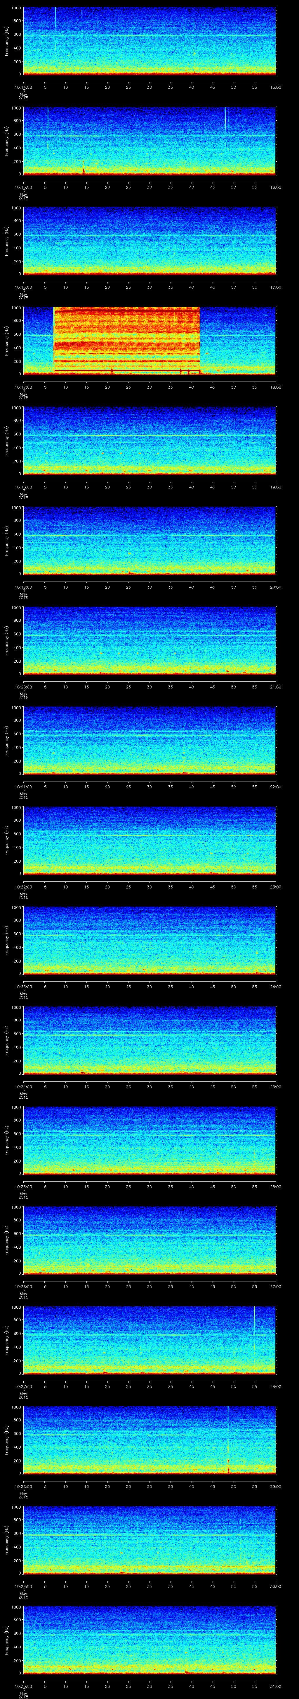Screen dimensions: 299x1699
Task: Select the 10:19 spectrogram plot area
Action: pyautogui.click(x=150, y=541)
